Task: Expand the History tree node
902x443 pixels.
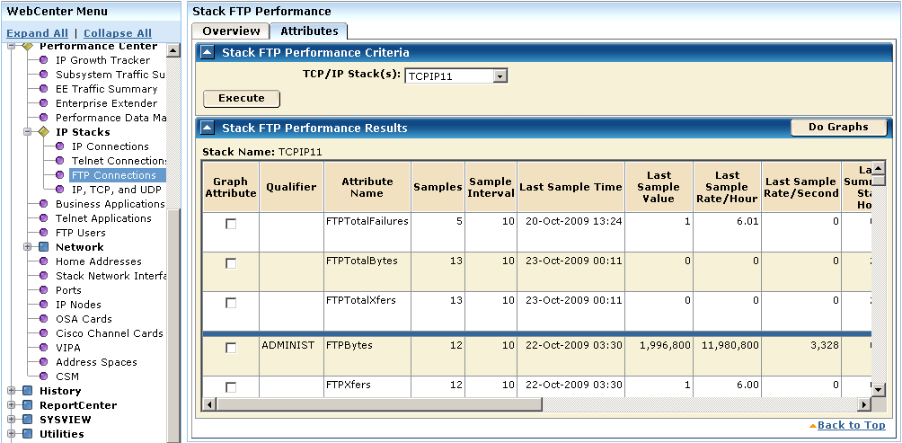Action: (11, 391)
